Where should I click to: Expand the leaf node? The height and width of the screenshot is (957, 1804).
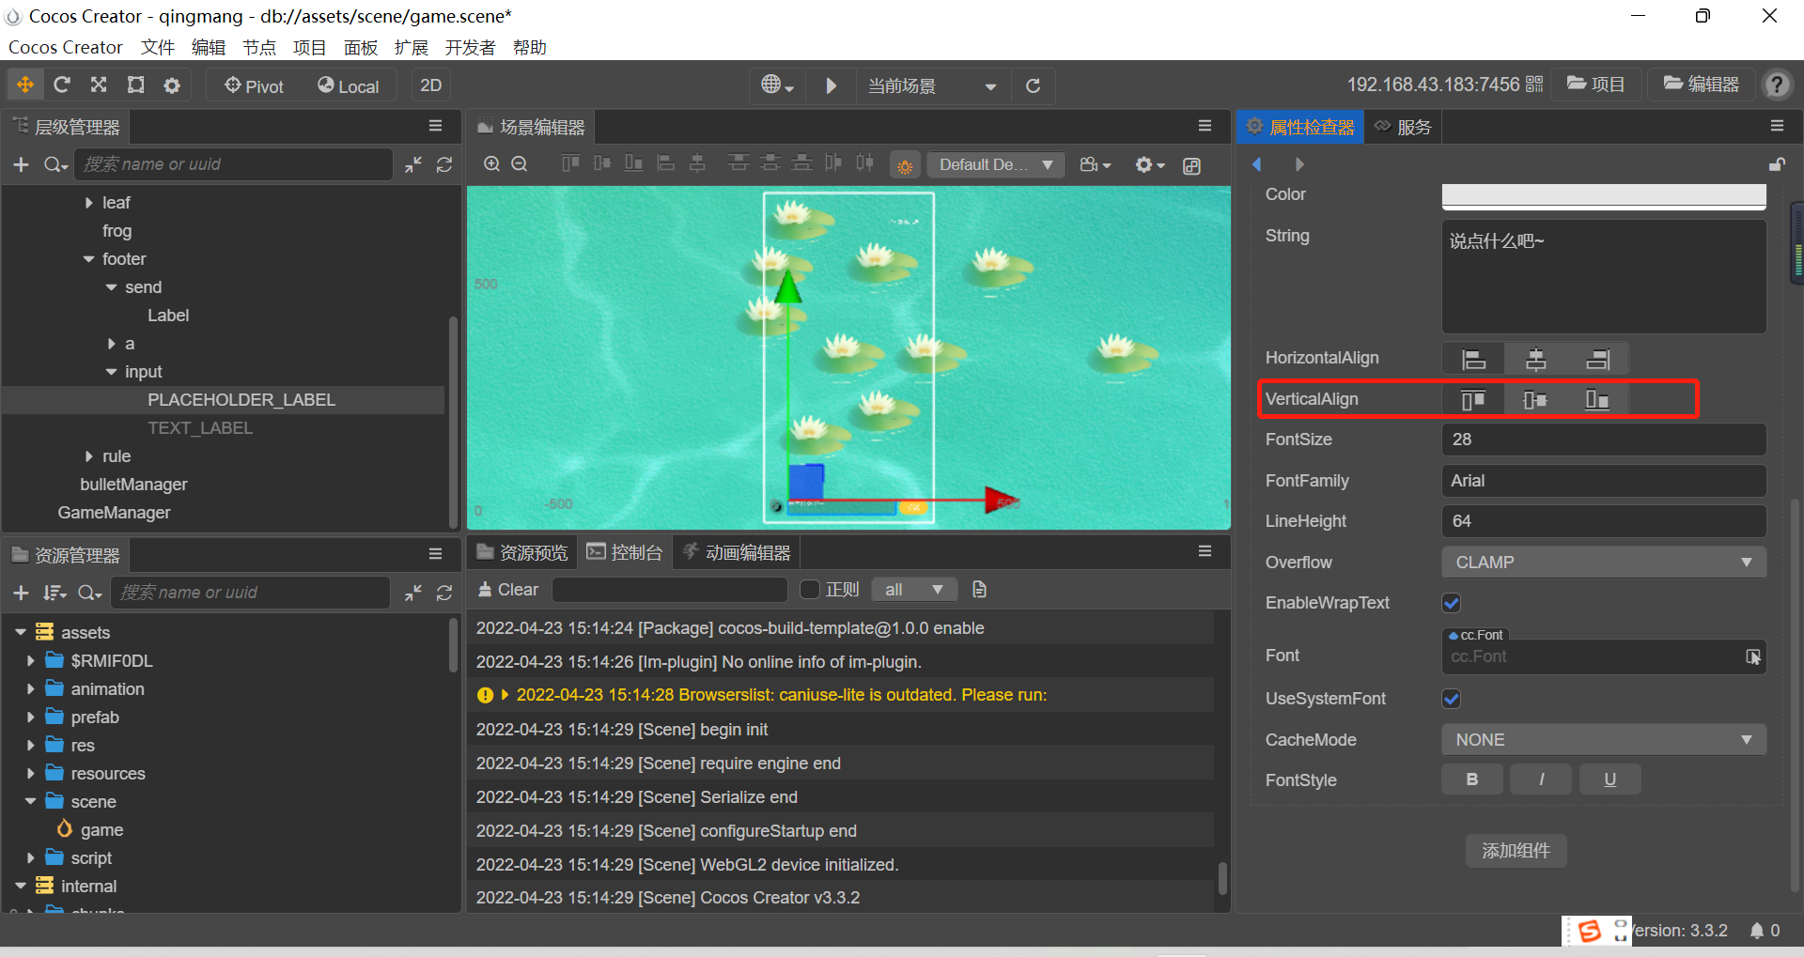tap(88, 203)
